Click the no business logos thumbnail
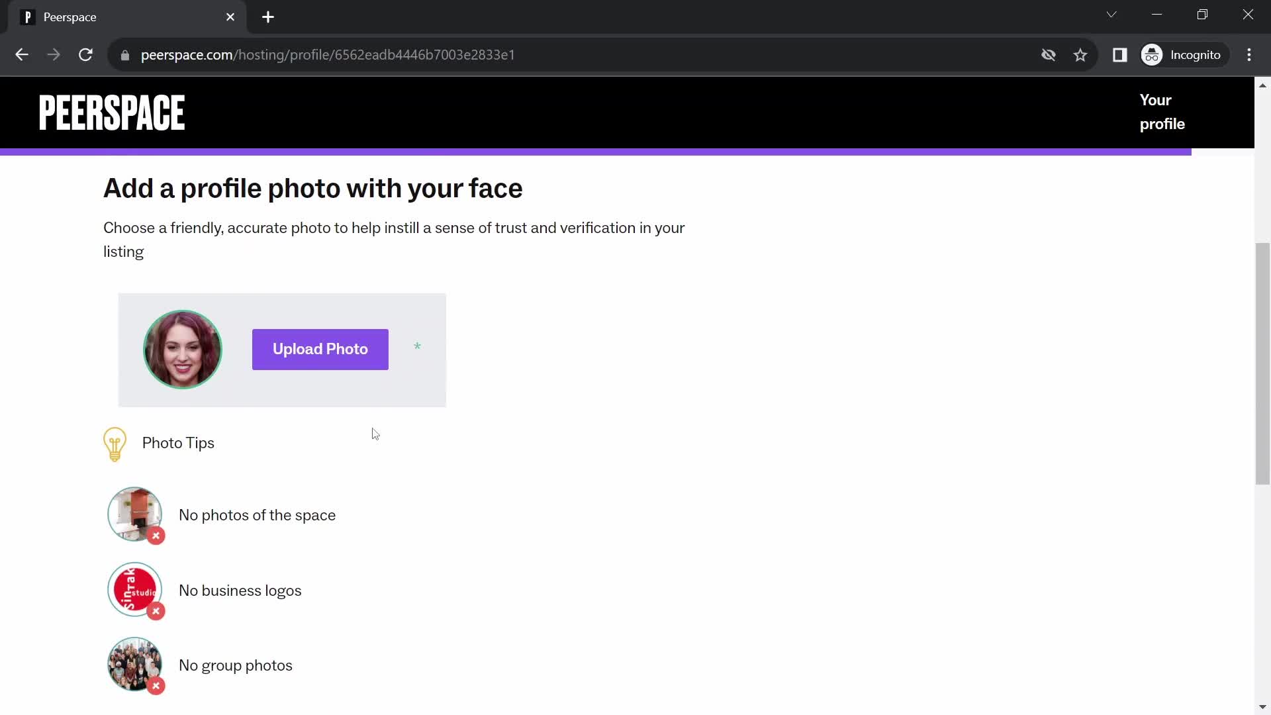Image resolution: width=1271 pixels, height=715 pixels. pos(134,590)
